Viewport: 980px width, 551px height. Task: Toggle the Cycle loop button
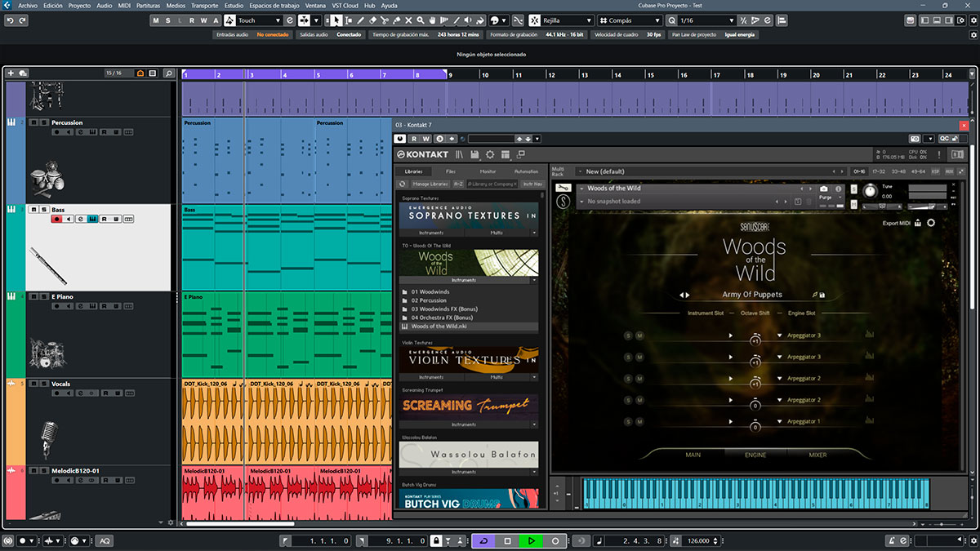pos(483,540)
